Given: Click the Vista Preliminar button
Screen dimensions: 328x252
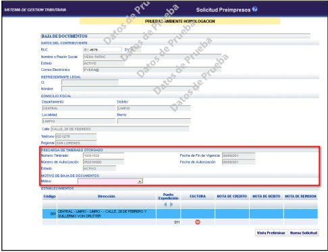Looking at the screenshot, I should pos(271,233).
